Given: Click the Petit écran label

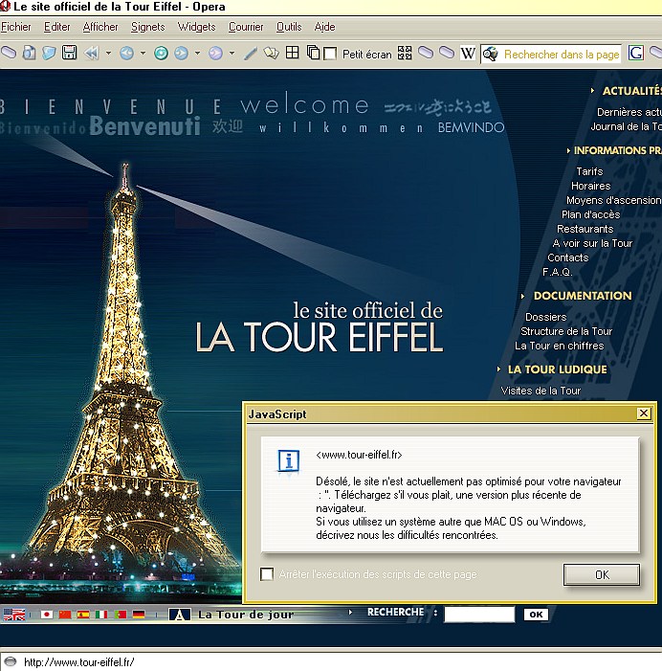Looking at the screenshot, I should (x=367, y=55).
